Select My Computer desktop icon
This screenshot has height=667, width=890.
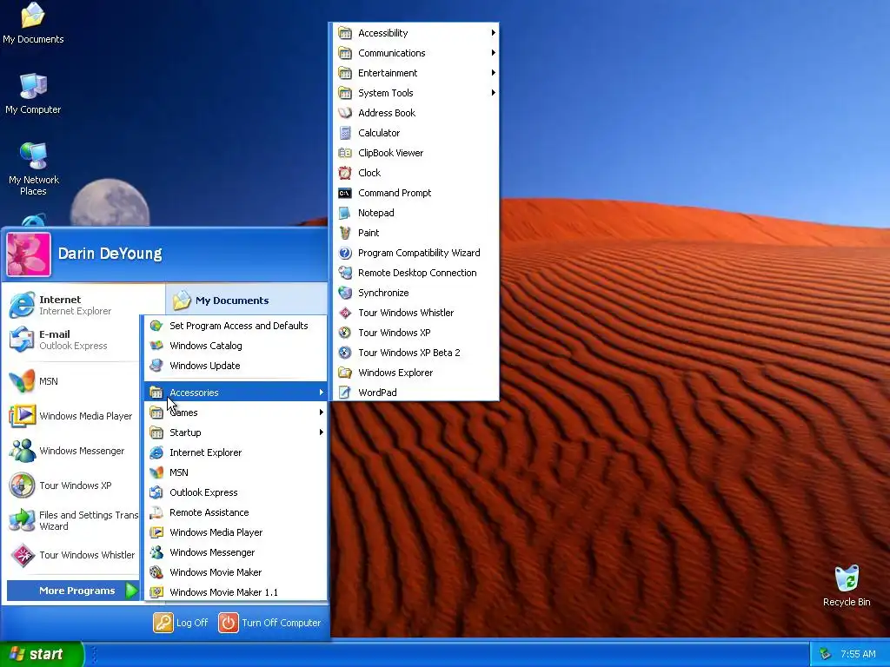click(x=33, y=94)
